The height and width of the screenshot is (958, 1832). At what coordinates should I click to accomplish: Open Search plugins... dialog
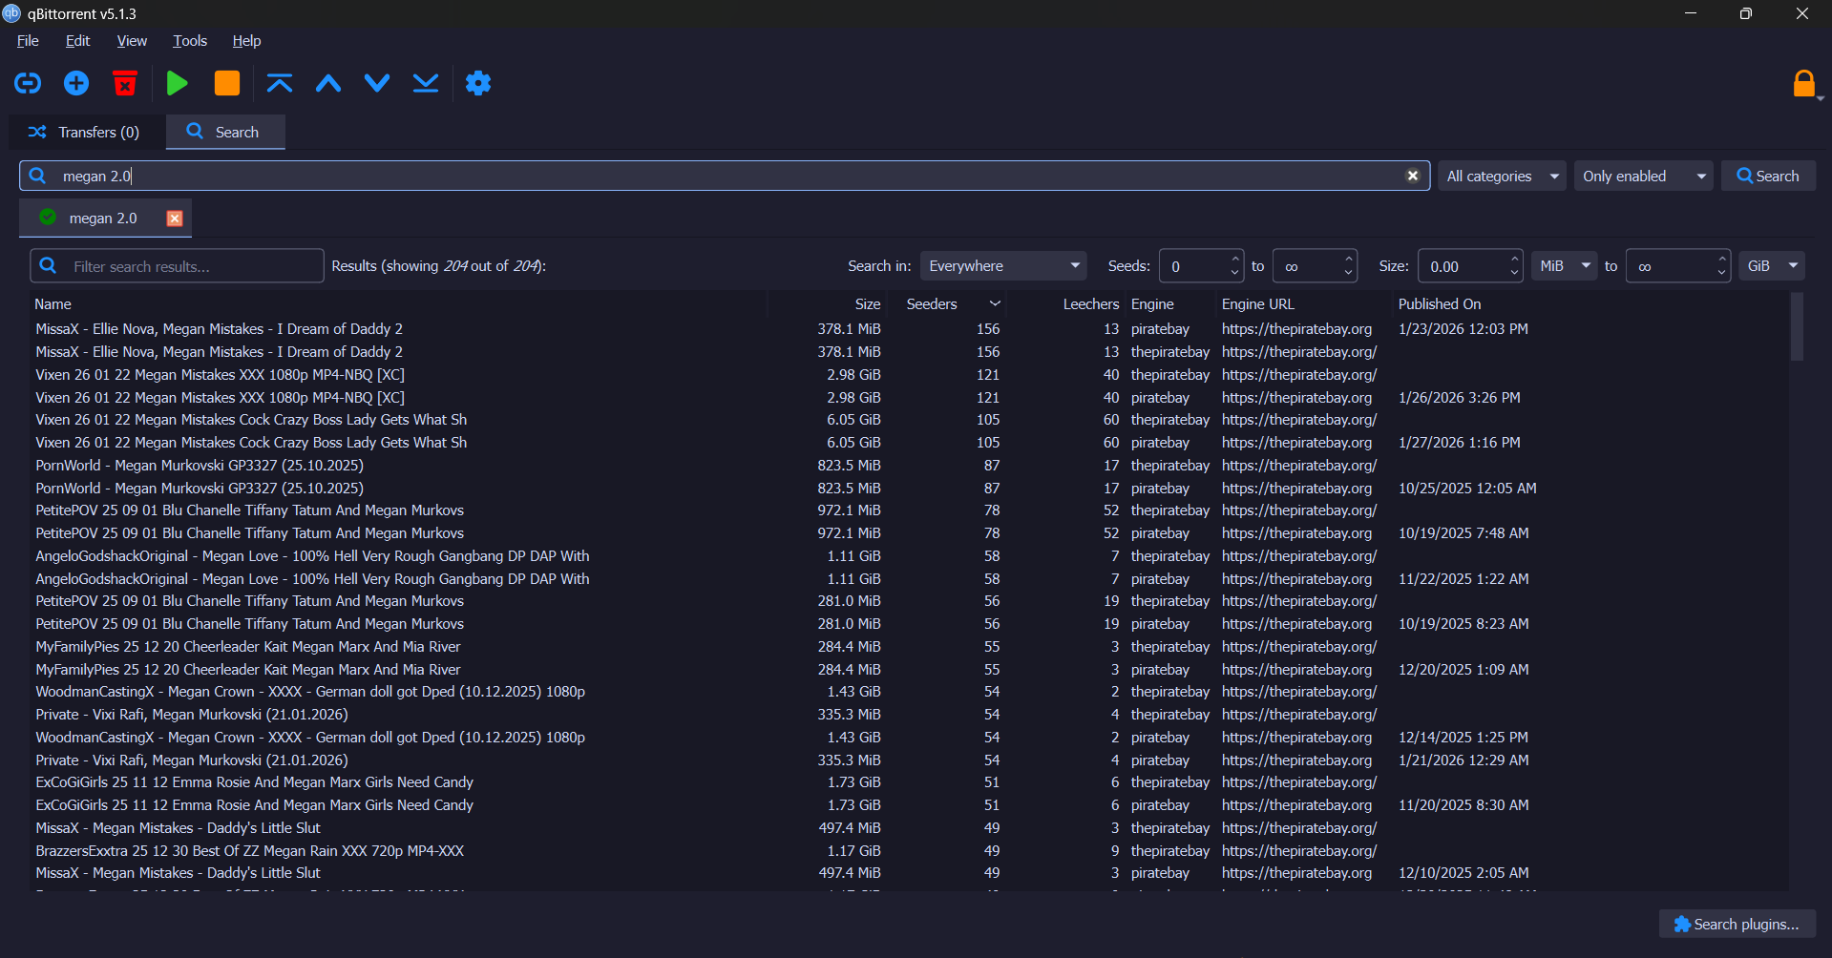coord(1737,924)
